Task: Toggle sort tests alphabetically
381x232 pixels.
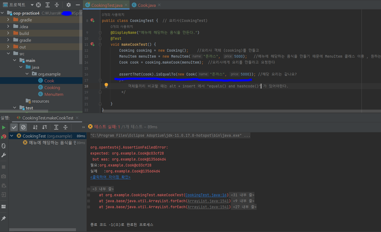Action: [35, 127]
